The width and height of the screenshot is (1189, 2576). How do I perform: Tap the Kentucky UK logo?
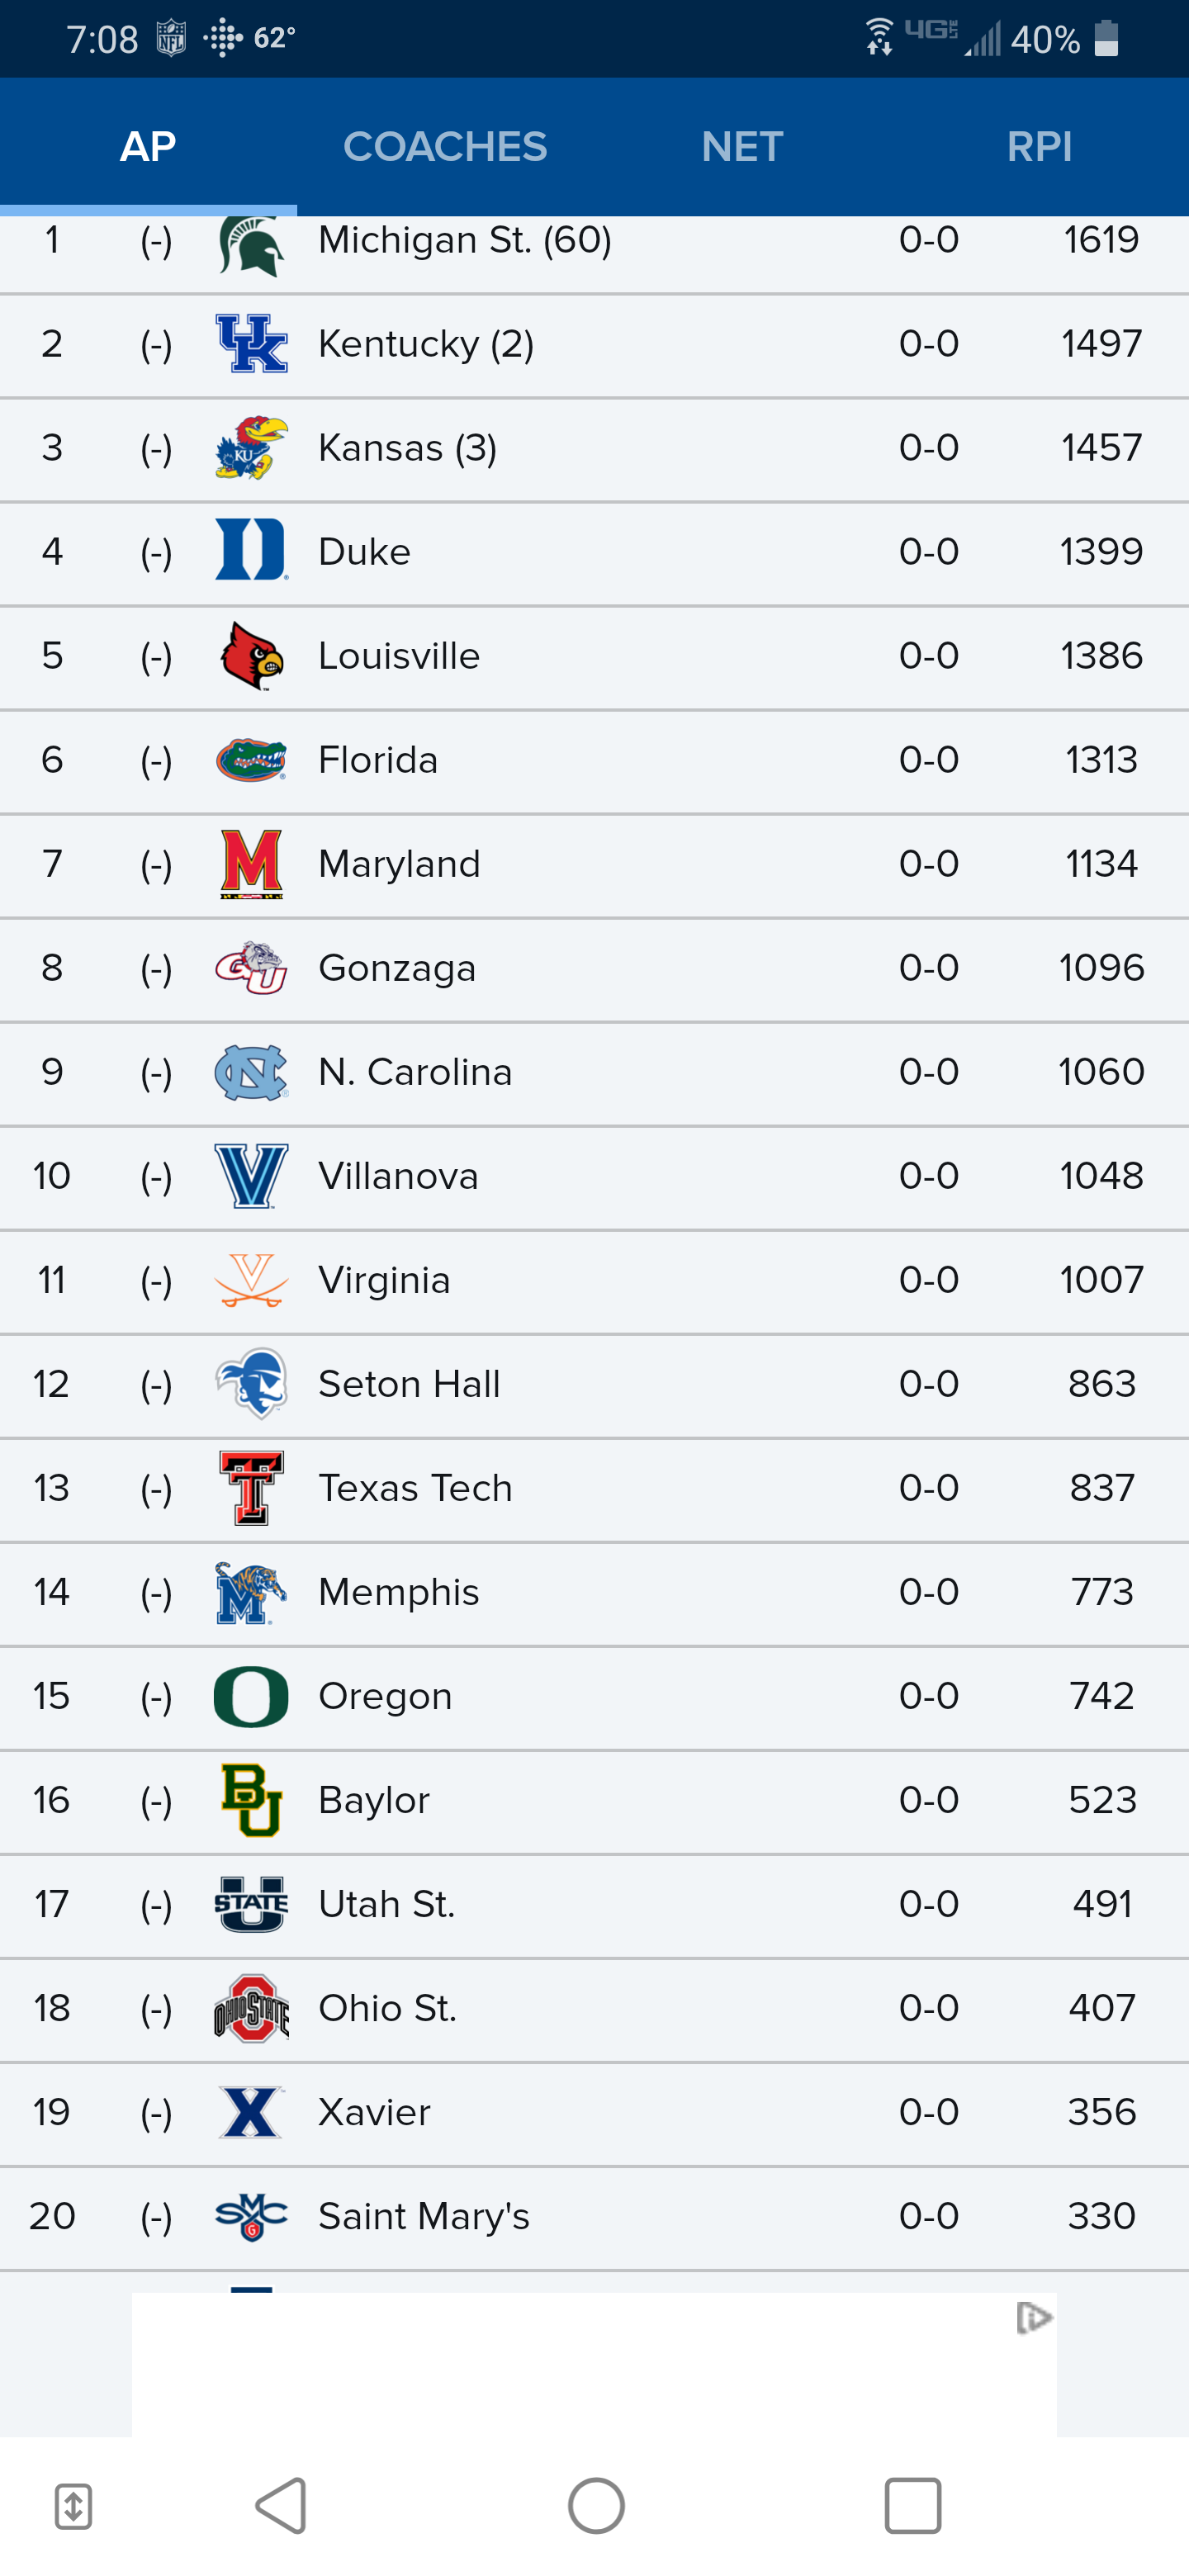pyautogui.click(x=251, y=344)
